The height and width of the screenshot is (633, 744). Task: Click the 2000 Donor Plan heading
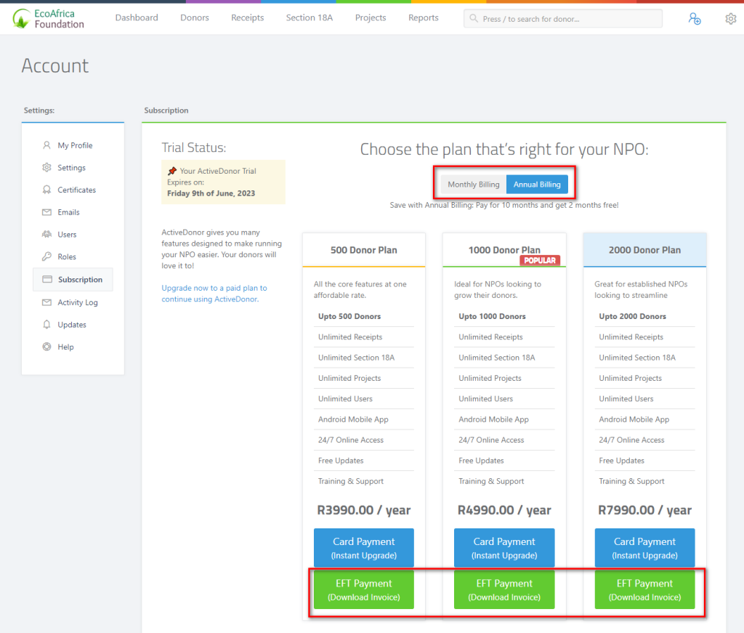645,250
